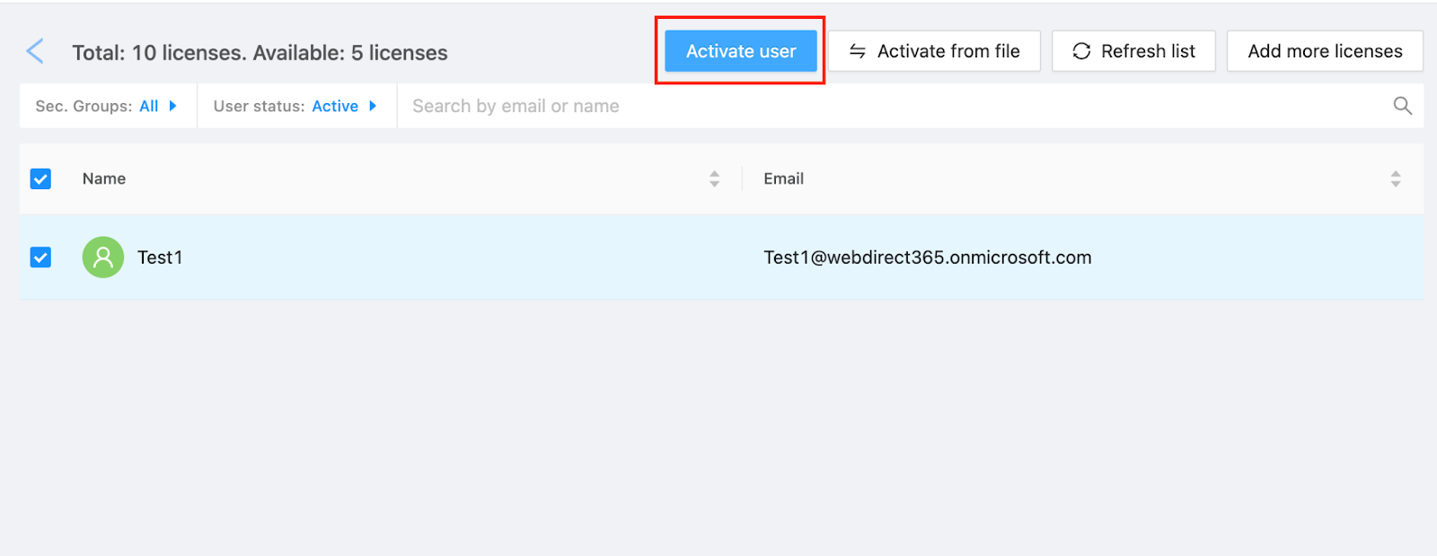1437x556 pixels.
Task: Open the Sec. Groups filter dropdown
Action: tap(106, 106)
